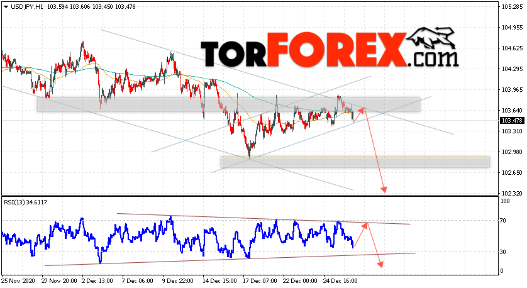Select the USDJPY,H1 symbol label
This screenshot has height=288, width=527.
(27, 7)
